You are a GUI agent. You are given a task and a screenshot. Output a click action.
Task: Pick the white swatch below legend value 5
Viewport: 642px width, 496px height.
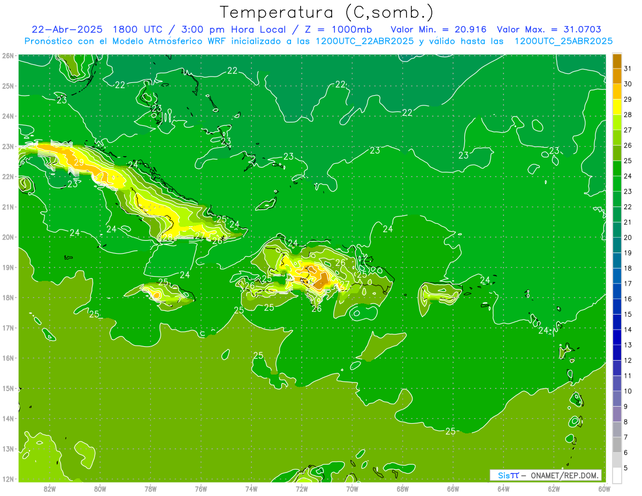click(x=617, y=475)
